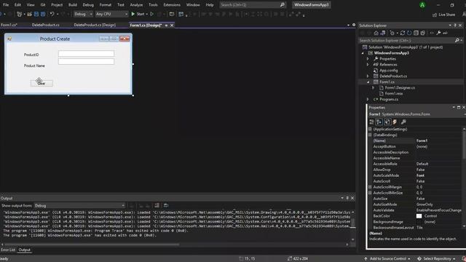The width and height of the screenshot is (466, 262).
Task: Click Properties page icon in Properties toolbar
Action: click(x=387, y=122)
